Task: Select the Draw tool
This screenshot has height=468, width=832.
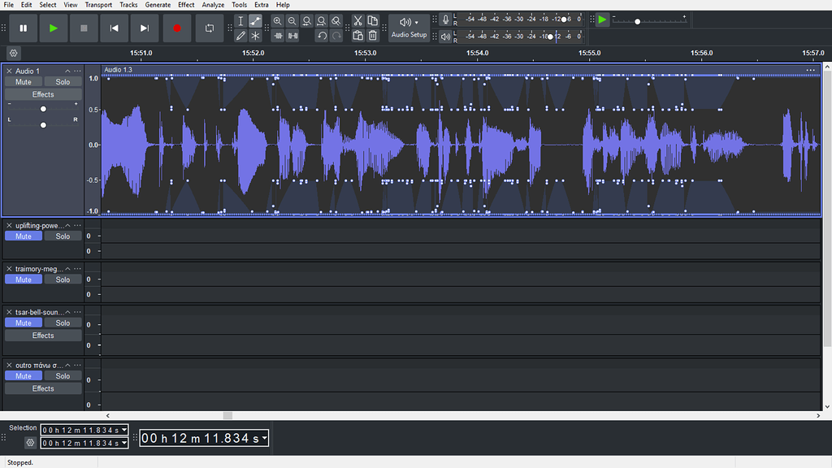Action: point(240,36)
